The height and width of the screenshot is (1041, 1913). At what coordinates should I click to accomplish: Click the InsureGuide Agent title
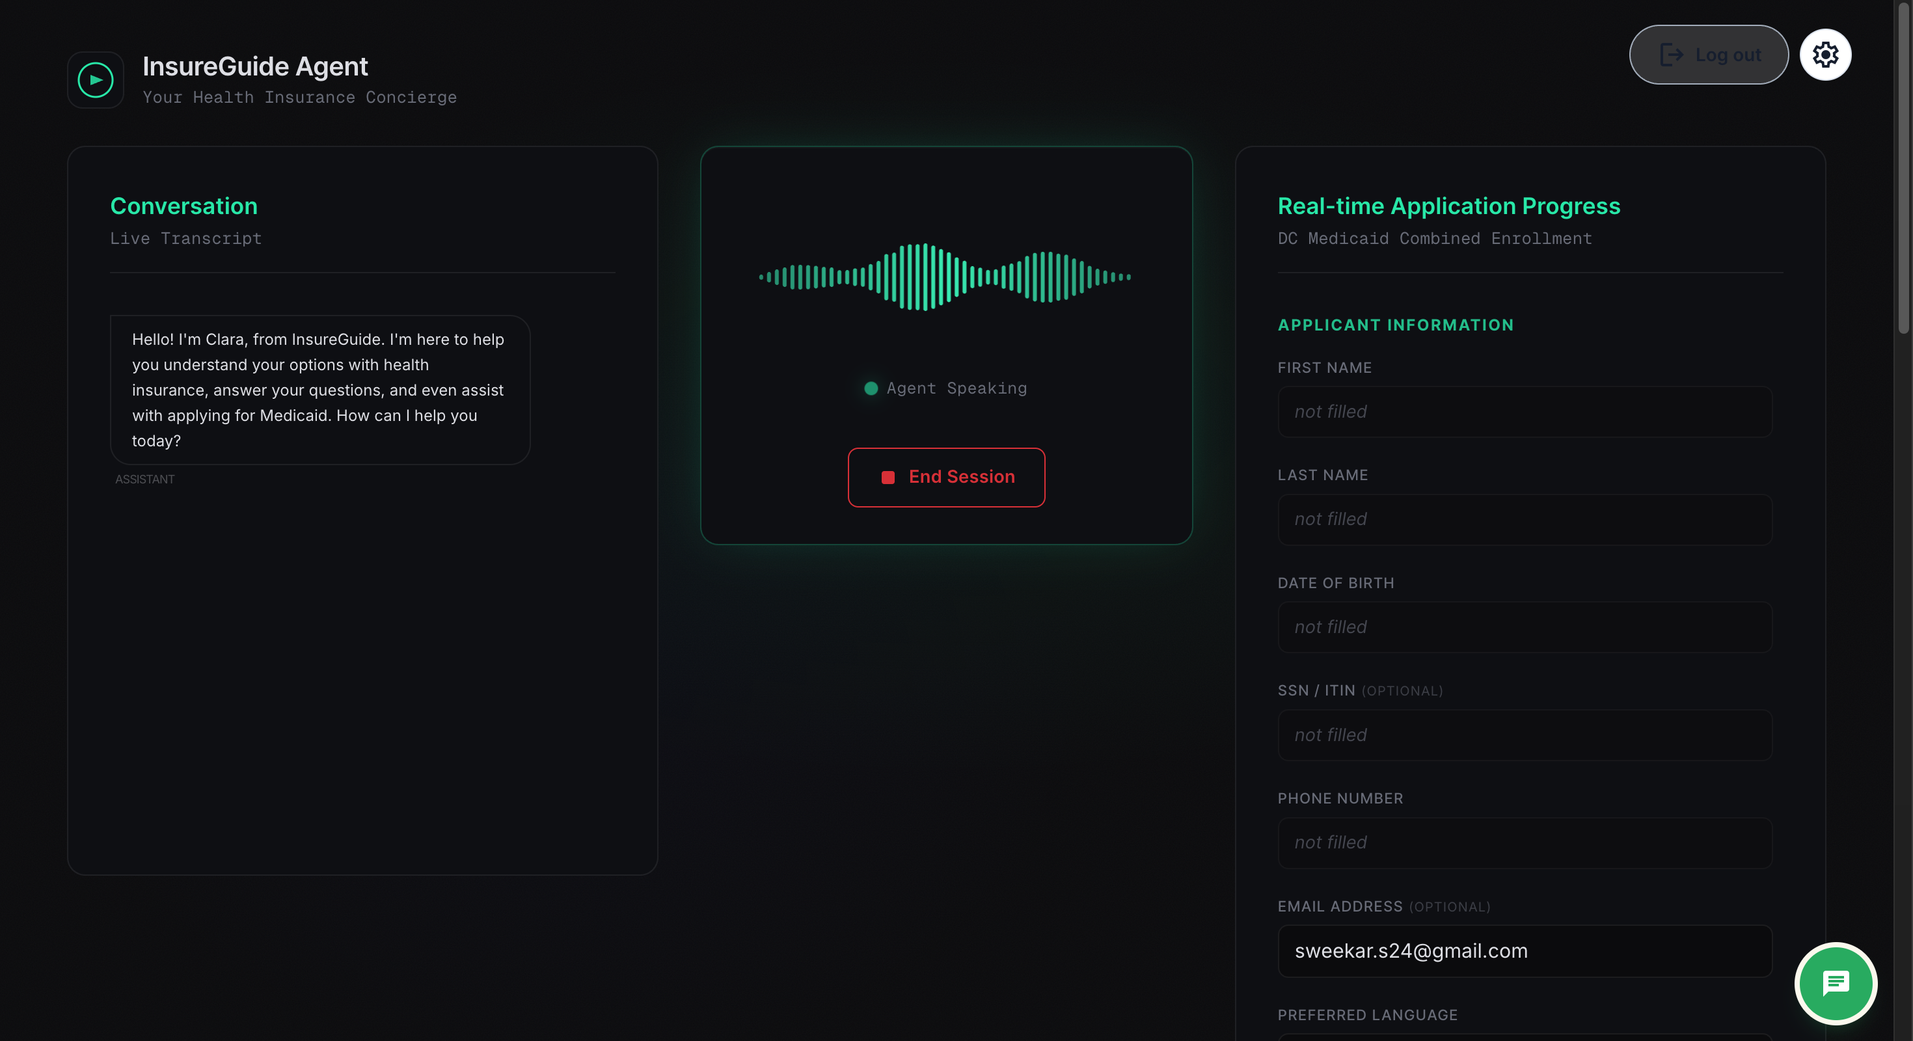[x=254, y=67]
